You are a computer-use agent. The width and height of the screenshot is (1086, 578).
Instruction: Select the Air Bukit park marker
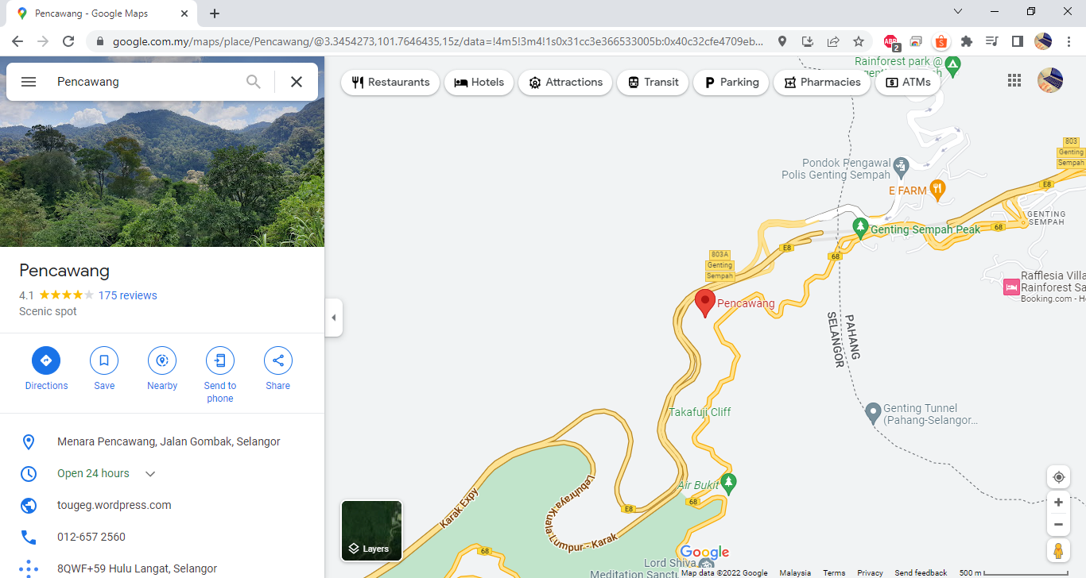(x=728, y=482)
